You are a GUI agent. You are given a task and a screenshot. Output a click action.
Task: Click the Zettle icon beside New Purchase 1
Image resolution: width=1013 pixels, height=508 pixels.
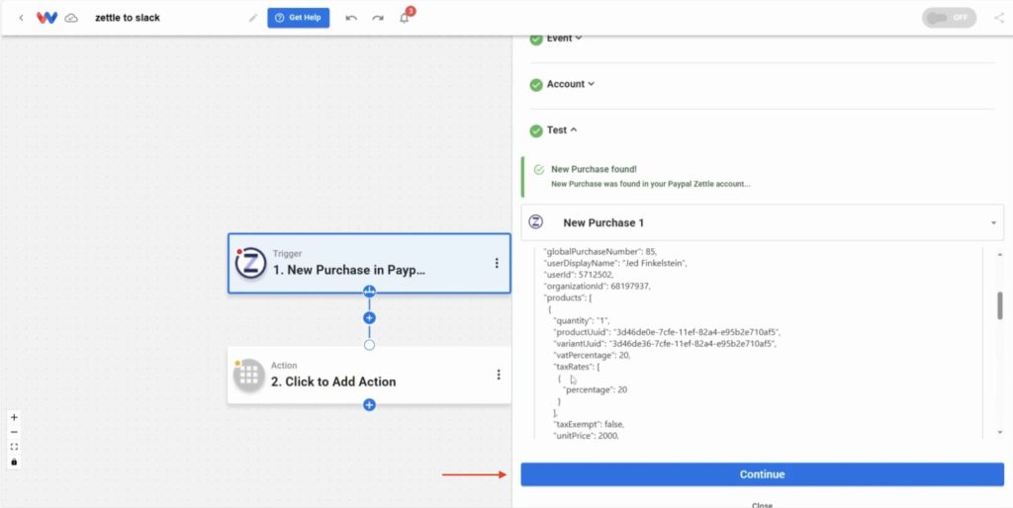pos(535,222)
